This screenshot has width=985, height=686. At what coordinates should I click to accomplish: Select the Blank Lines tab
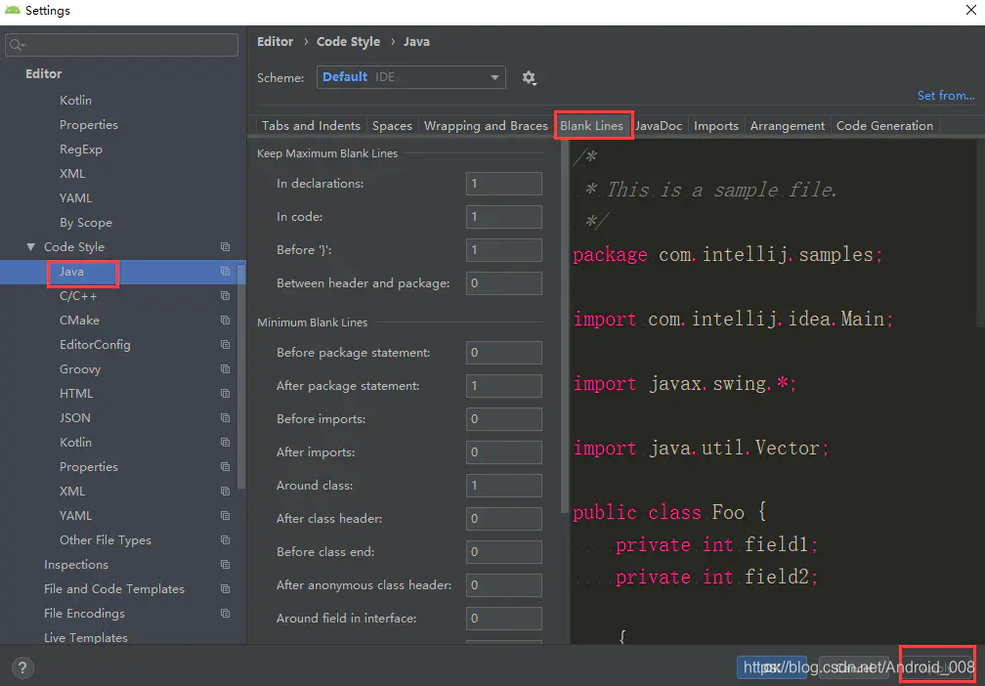[592, 126]
